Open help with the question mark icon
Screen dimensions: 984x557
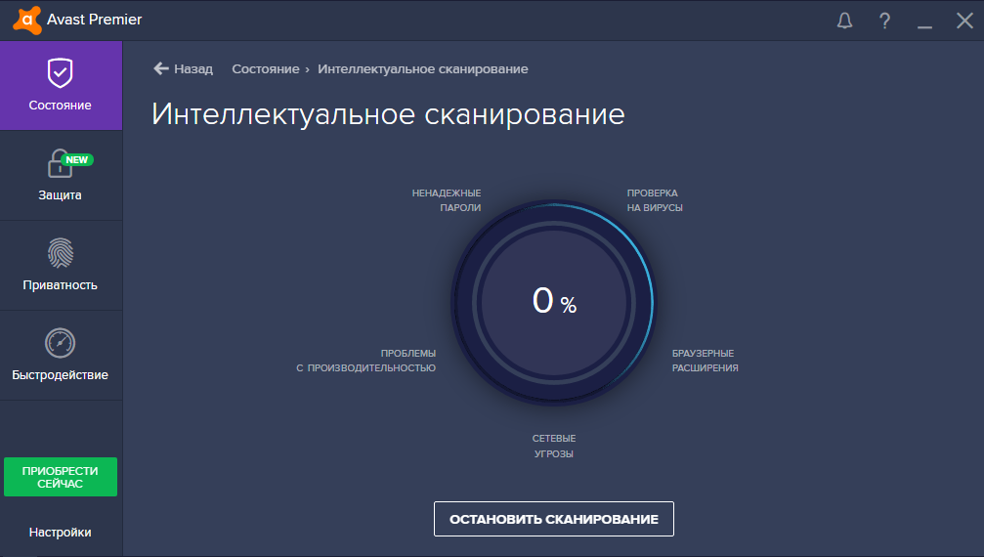(x=885, y=21)
